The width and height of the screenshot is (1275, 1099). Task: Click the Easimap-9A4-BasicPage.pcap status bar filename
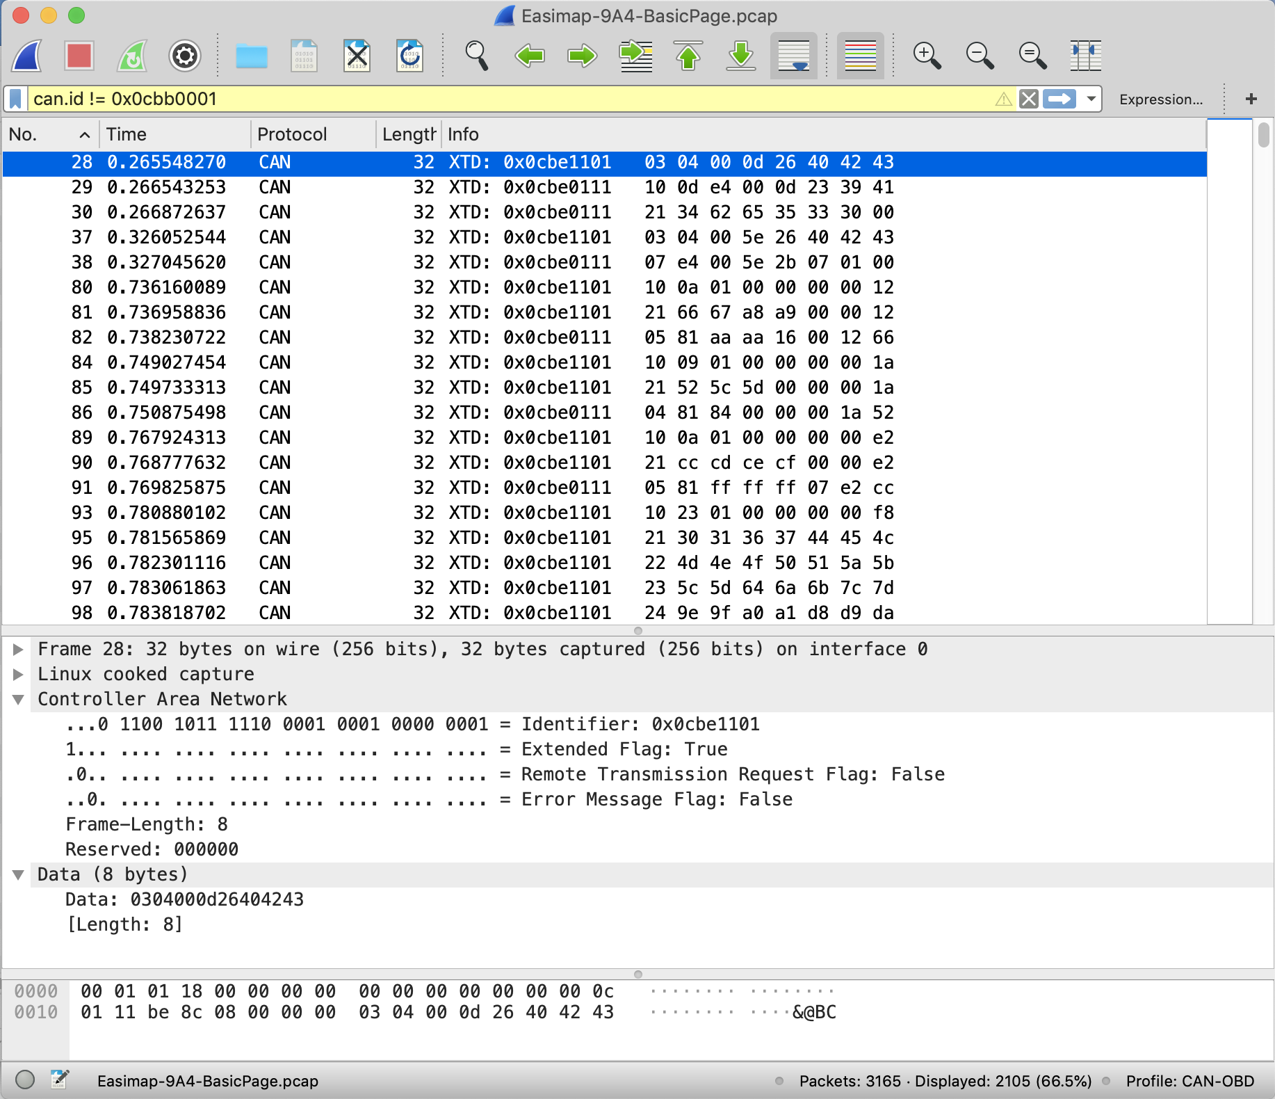point(208,1081)
